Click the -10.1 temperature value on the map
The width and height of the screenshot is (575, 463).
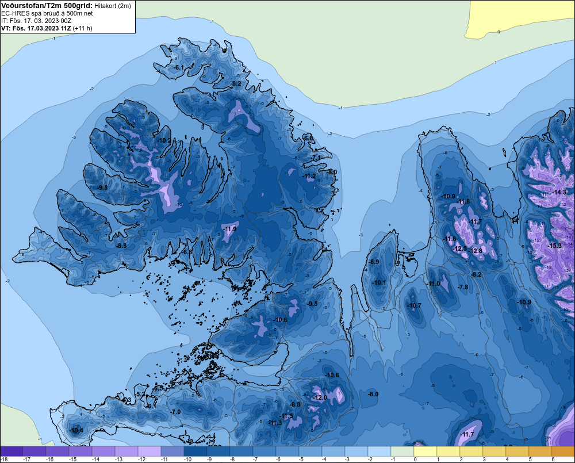point(379,283)
